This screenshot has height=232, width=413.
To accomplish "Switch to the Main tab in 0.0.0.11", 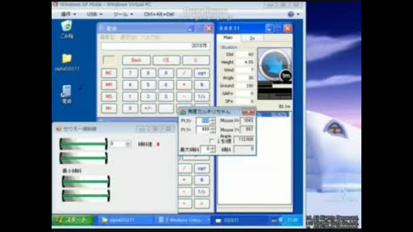I will click(228, 38).
